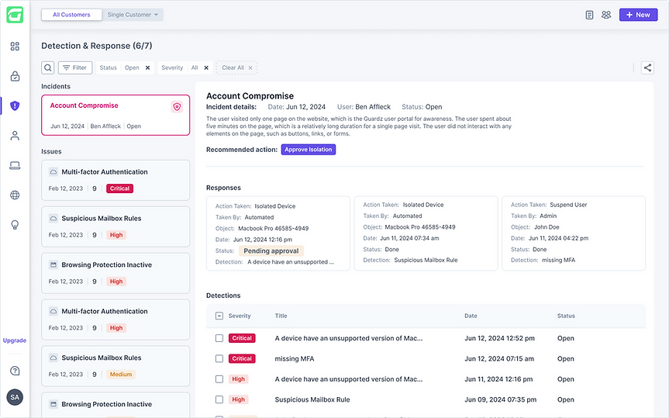The image size is (669, 418).
Task: Click the Approve Isolation button
Action: pyautogui.click(x=308, y=150)
